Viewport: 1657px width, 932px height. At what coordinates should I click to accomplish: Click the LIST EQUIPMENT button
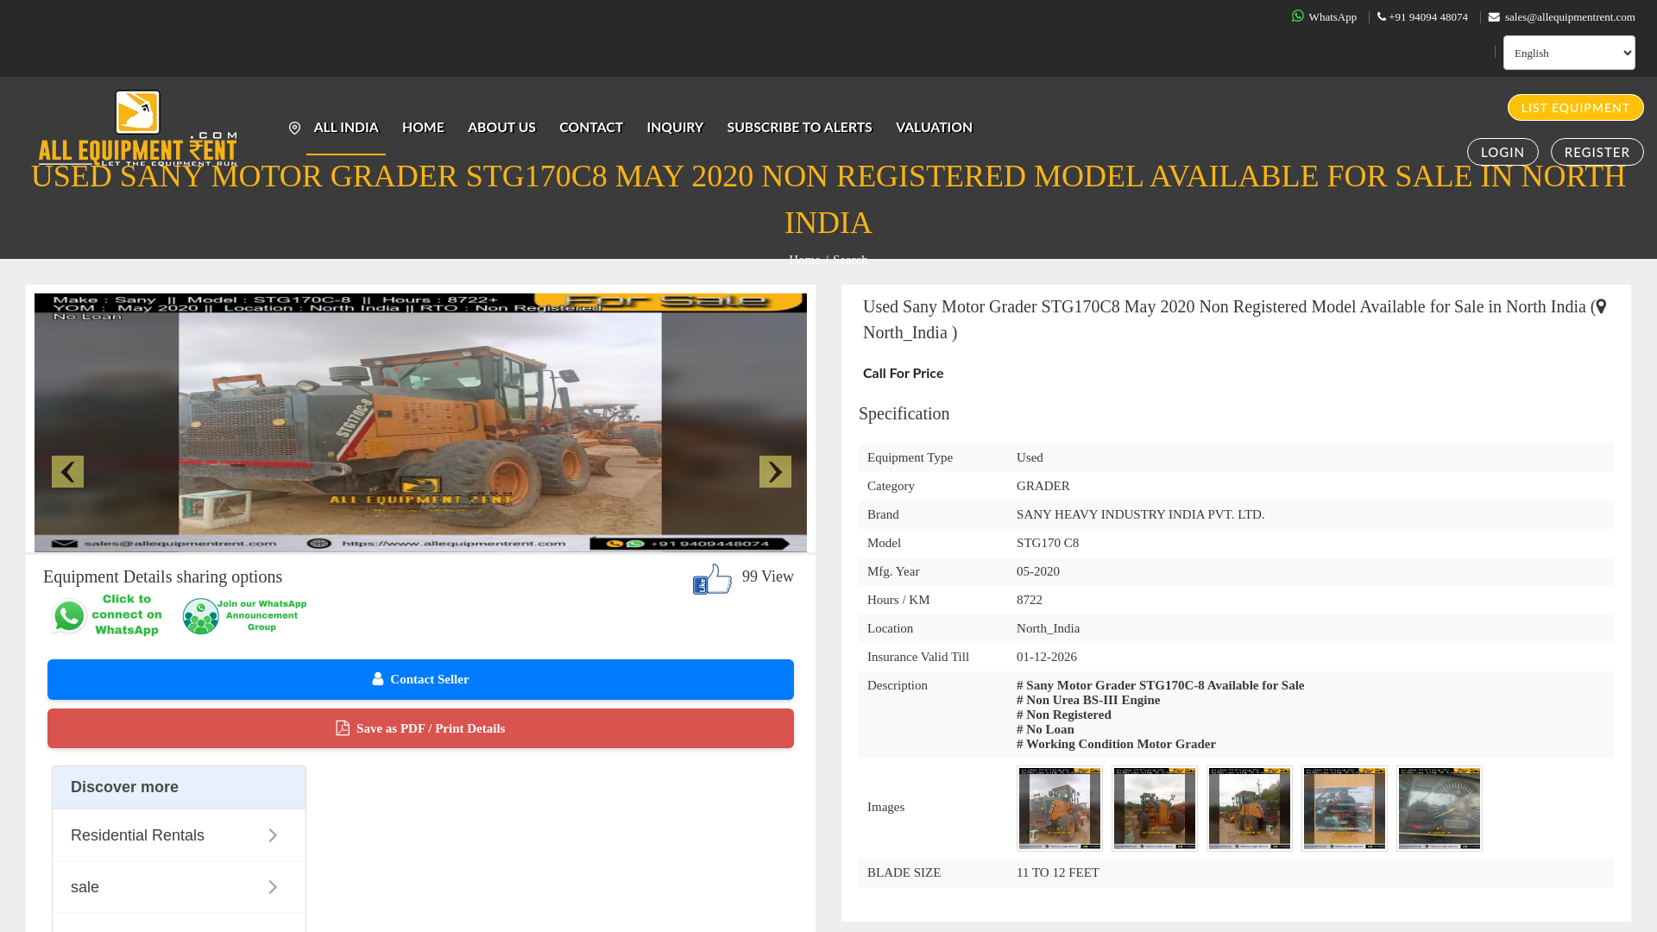point(1576,108)
